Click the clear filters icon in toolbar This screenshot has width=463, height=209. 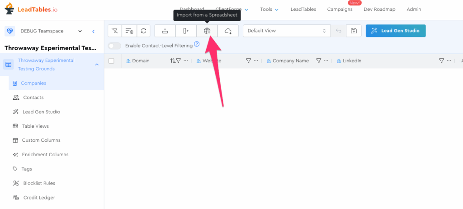[115, 31]
